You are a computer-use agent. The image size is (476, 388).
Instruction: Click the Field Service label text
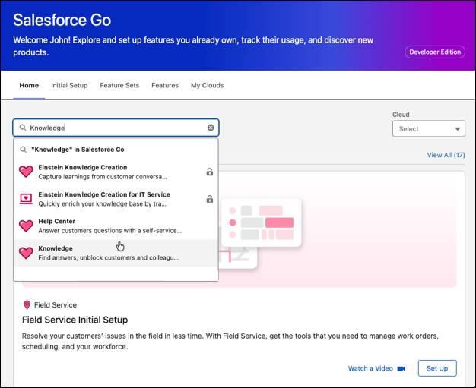click(x=56, y=305)
